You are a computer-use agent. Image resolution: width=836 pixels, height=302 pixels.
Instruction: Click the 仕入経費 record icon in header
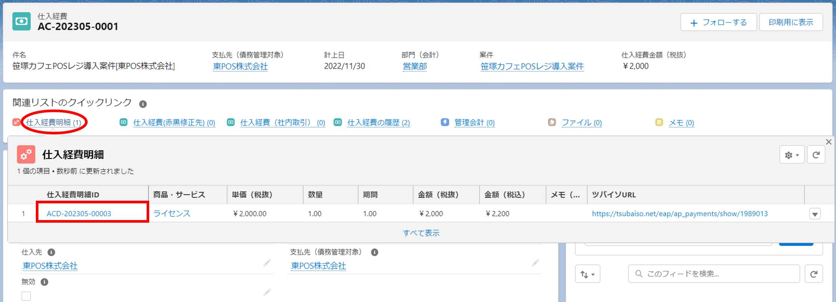coord(22,22)
